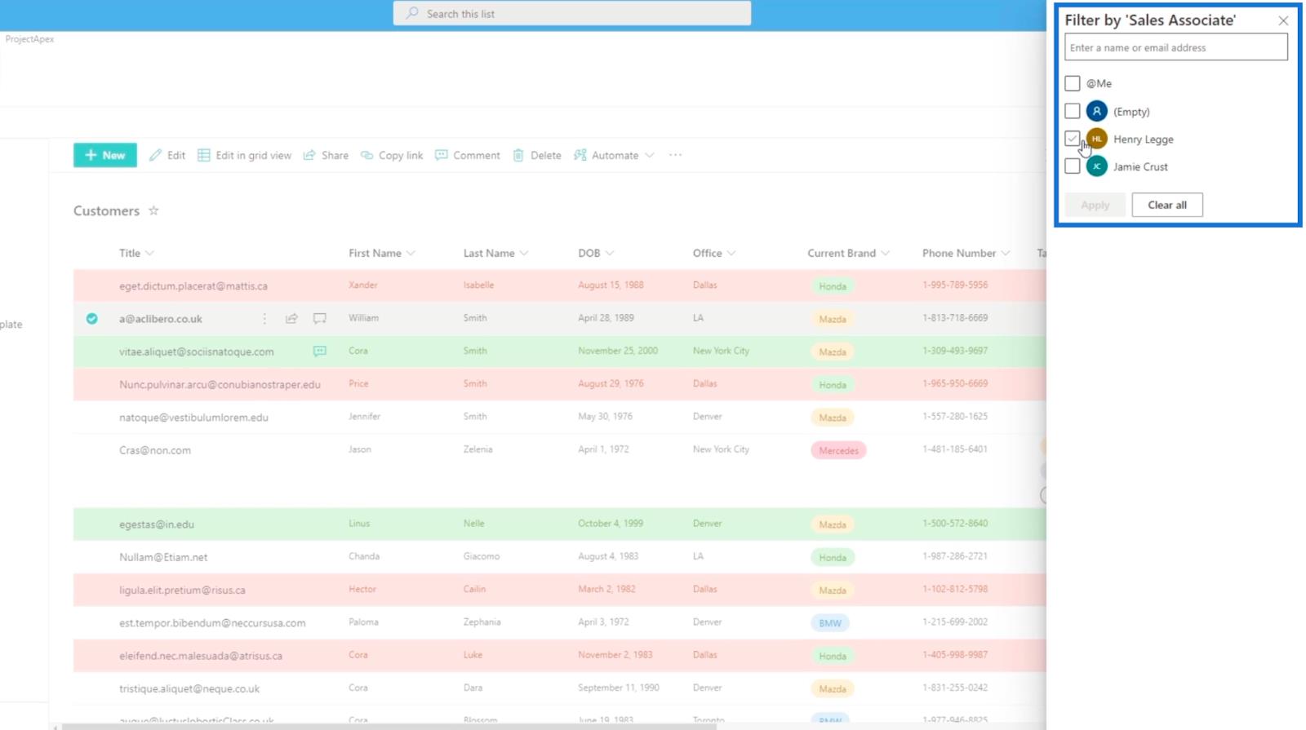Screen dimensions: 1306x730
Task: Check the (Empty) filter checkbox
Action: (1073, 111)
